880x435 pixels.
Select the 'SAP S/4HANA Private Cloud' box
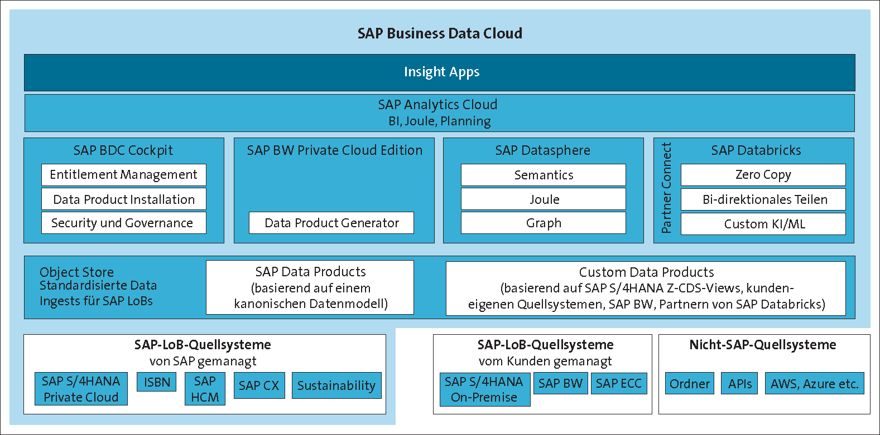click(x=81, y=389)
